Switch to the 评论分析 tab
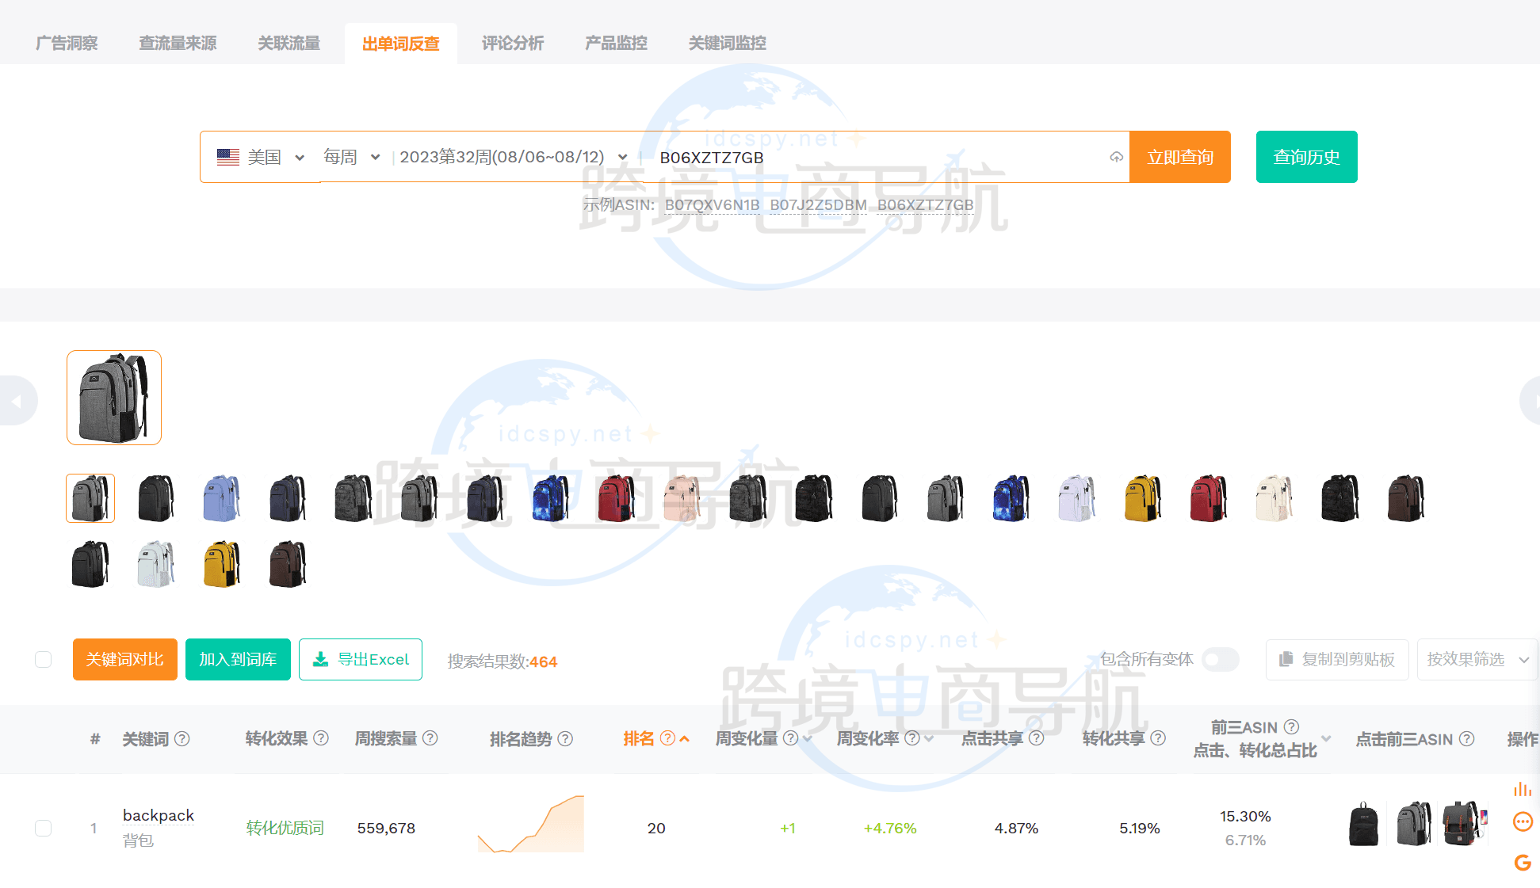Viewport: 1540px width, 888px height. coord(512,44)
